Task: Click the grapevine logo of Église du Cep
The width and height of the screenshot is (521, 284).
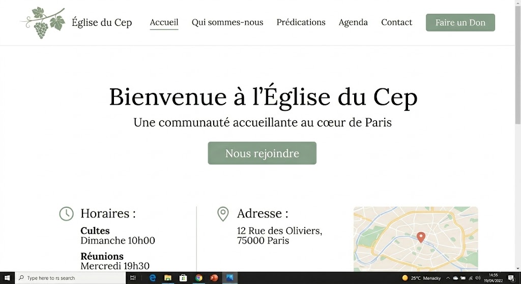Action: pyautogui.click(x=44, y=22)
